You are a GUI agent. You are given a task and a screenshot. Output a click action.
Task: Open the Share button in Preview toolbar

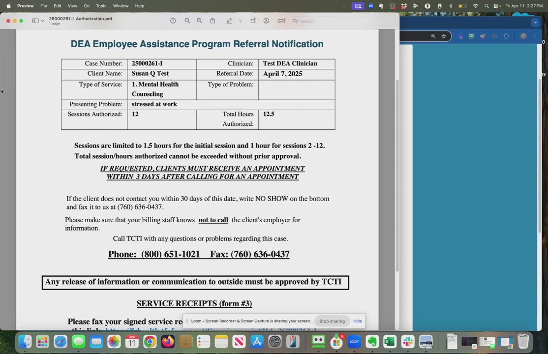(213, 21)
